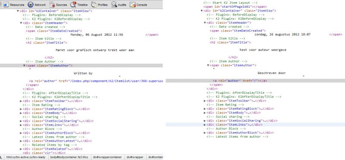Select the div class="clr" row
Viewport: 345px width, 160px height.
(x=44, y=153)
